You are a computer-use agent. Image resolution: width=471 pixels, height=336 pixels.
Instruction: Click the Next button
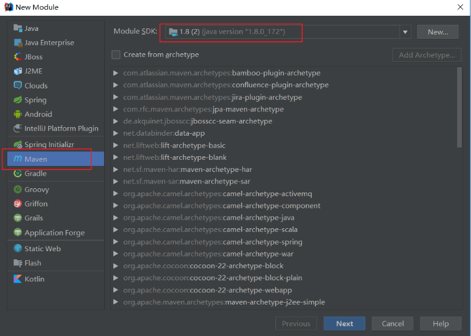tap(344, 323)
